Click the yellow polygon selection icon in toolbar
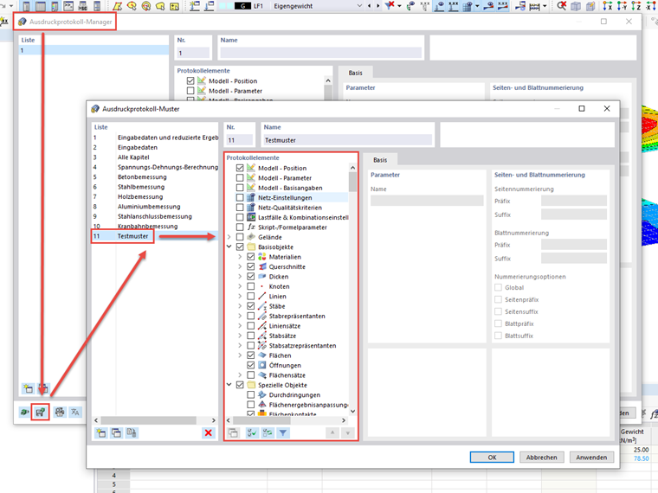 [118, 6]
